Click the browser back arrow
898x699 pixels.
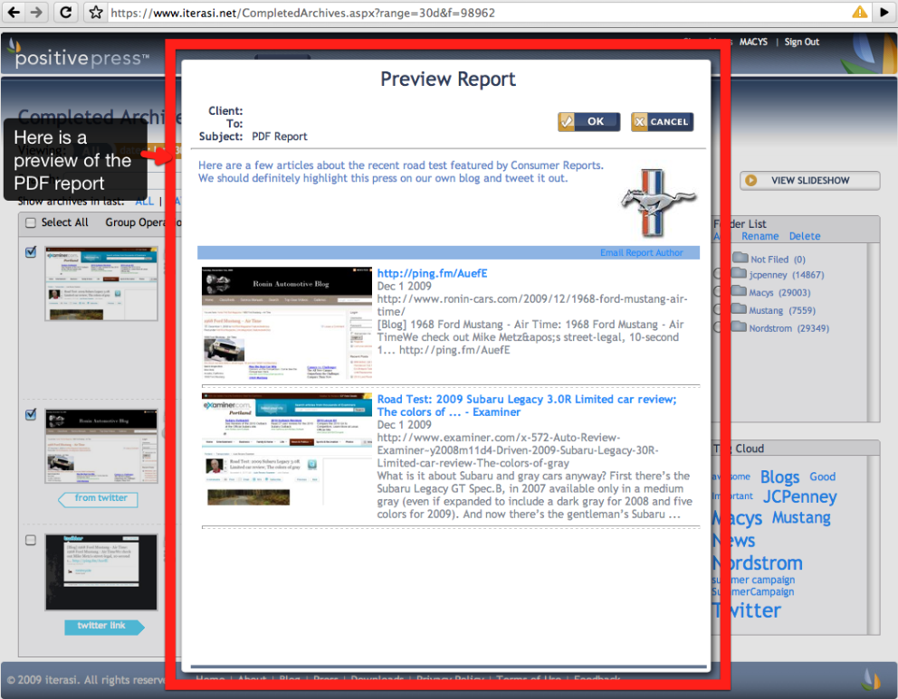14,12
